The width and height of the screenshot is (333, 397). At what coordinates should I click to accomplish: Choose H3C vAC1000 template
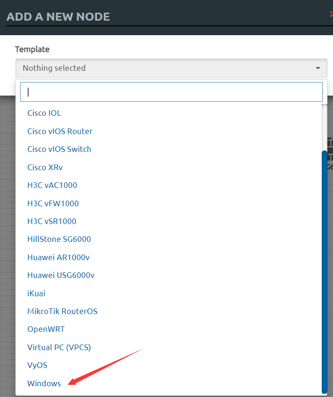[52, 185]
